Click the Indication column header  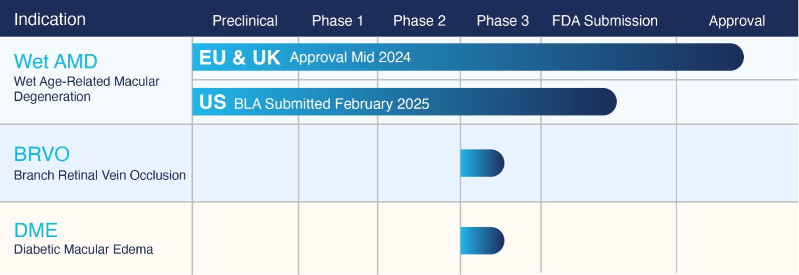(x=50, y=19)
